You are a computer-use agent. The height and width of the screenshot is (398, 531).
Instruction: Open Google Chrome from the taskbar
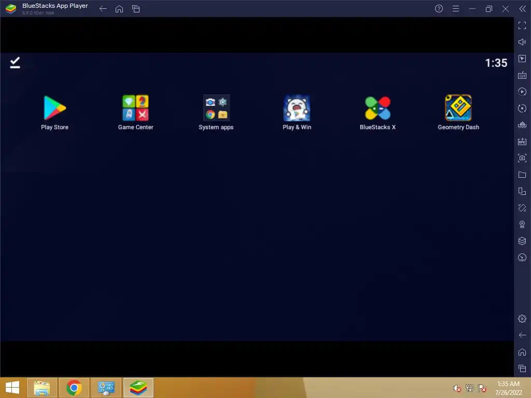(74, 388)
